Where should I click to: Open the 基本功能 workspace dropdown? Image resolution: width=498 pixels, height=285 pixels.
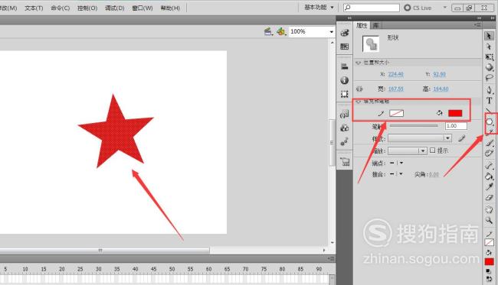click(319, 8)
